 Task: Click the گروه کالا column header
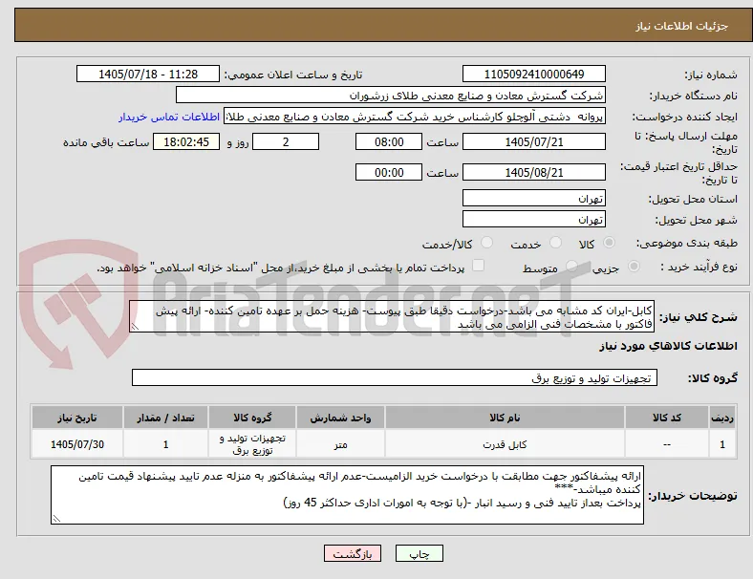pyautogui.click(x=252, y=418)
